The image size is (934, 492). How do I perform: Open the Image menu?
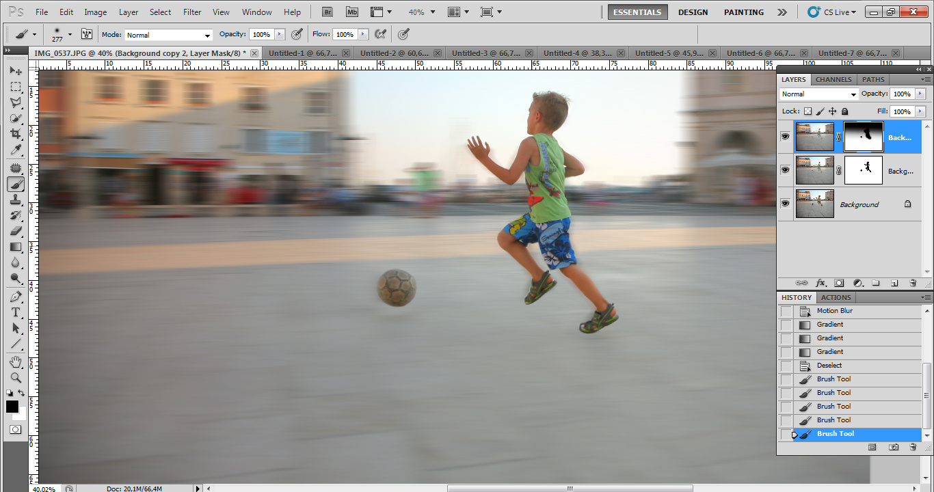[x=96, y=12]
